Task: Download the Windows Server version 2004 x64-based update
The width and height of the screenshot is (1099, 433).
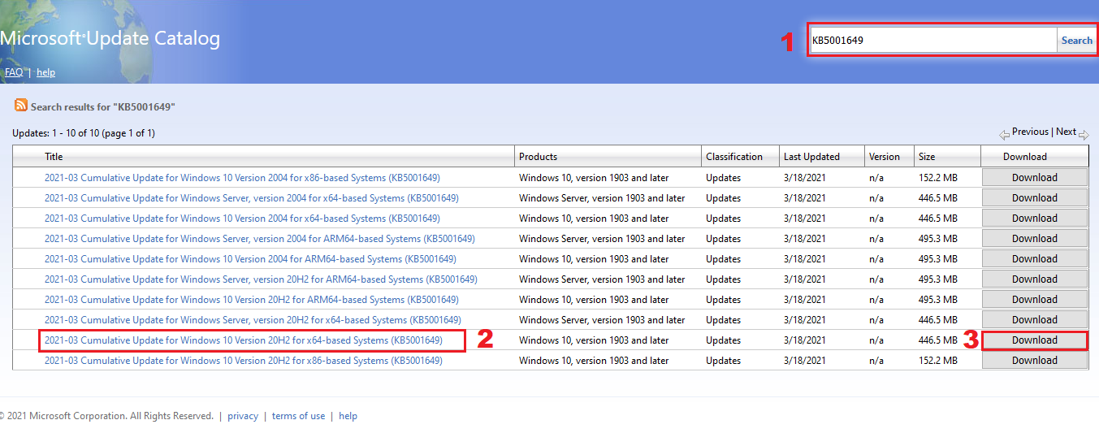Action: click(x=1035, y=198)
